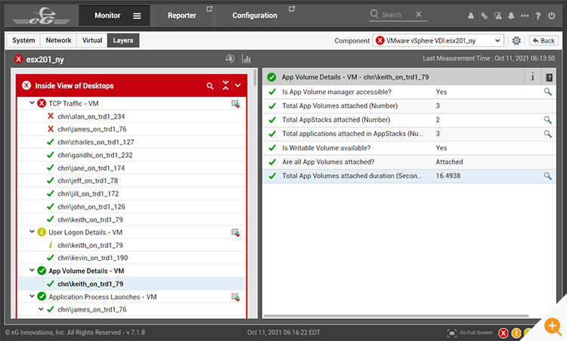Screen dimensions: 567x341
Task: Expand chn\james_on_trd1_76 under Application Process Launches
Action: pos(41,309)
